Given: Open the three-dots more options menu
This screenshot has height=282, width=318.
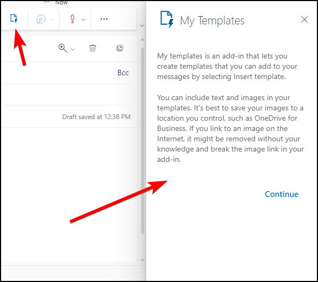Looking at the screenshot, I should (x=104, y=19).
